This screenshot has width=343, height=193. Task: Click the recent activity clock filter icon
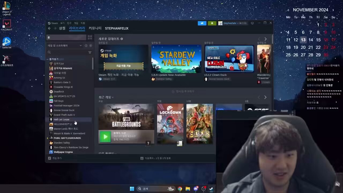coord(86,46)
